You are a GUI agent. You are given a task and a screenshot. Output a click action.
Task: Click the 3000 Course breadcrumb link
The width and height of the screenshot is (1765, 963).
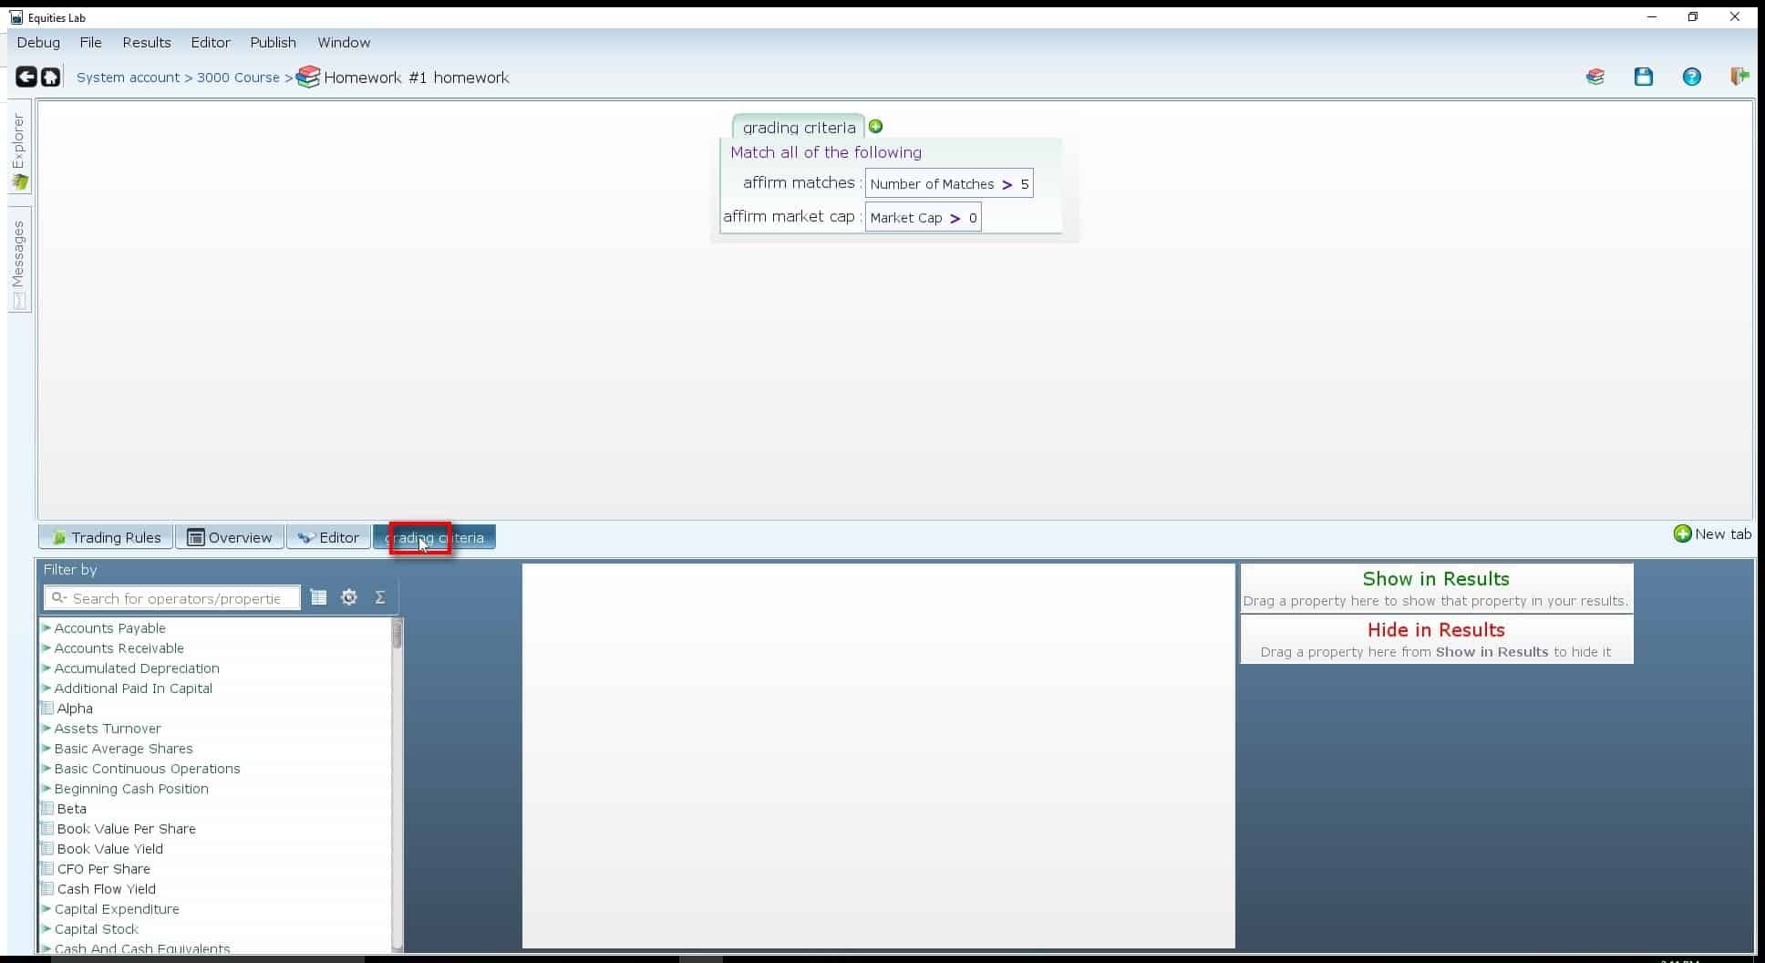(x=238, y=78)
